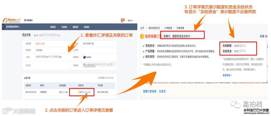
Task: Open the hamburger menu beside 信用保障服务管理中心
Action: tap(3, 27)
